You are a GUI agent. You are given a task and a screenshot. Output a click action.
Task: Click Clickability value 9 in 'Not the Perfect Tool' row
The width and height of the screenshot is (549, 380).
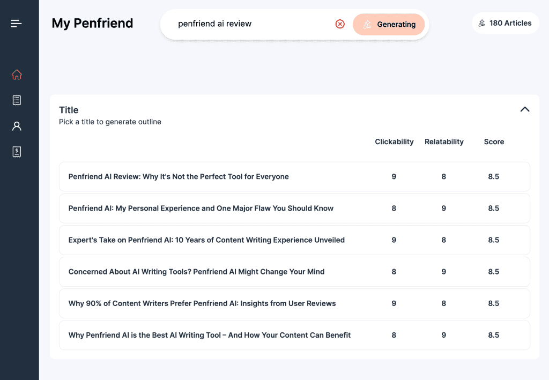(394, 177)
